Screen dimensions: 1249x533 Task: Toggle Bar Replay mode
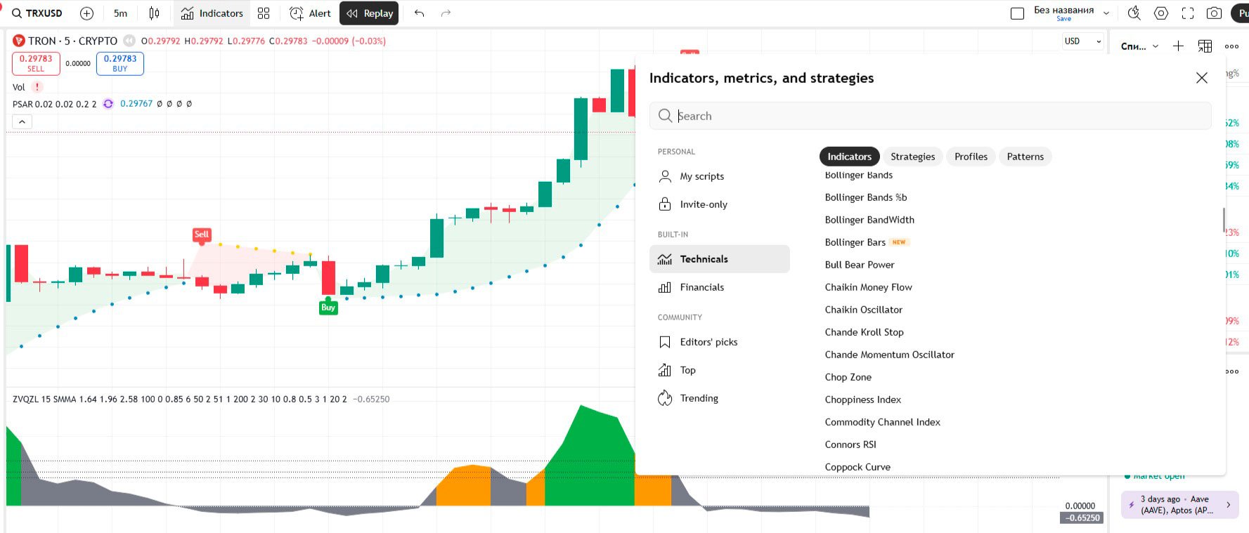click(369, 13)
